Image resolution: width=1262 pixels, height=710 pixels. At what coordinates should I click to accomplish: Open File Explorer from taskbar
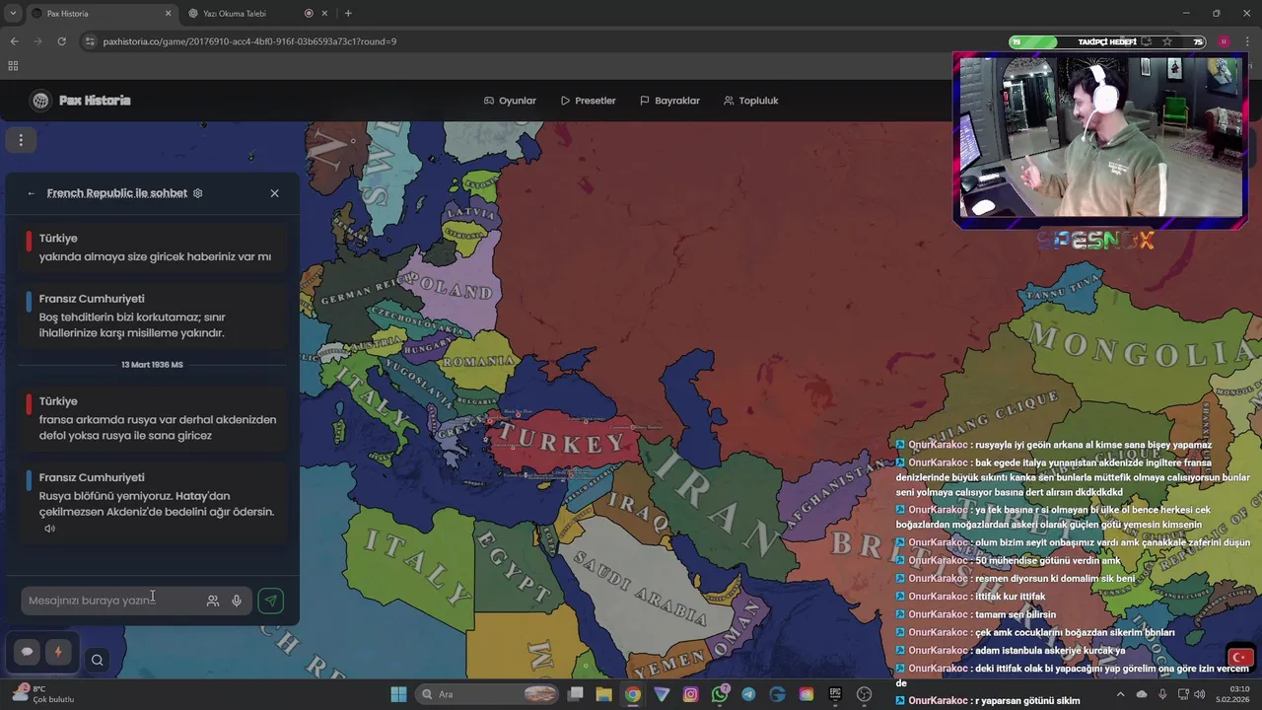pos(604,694)
